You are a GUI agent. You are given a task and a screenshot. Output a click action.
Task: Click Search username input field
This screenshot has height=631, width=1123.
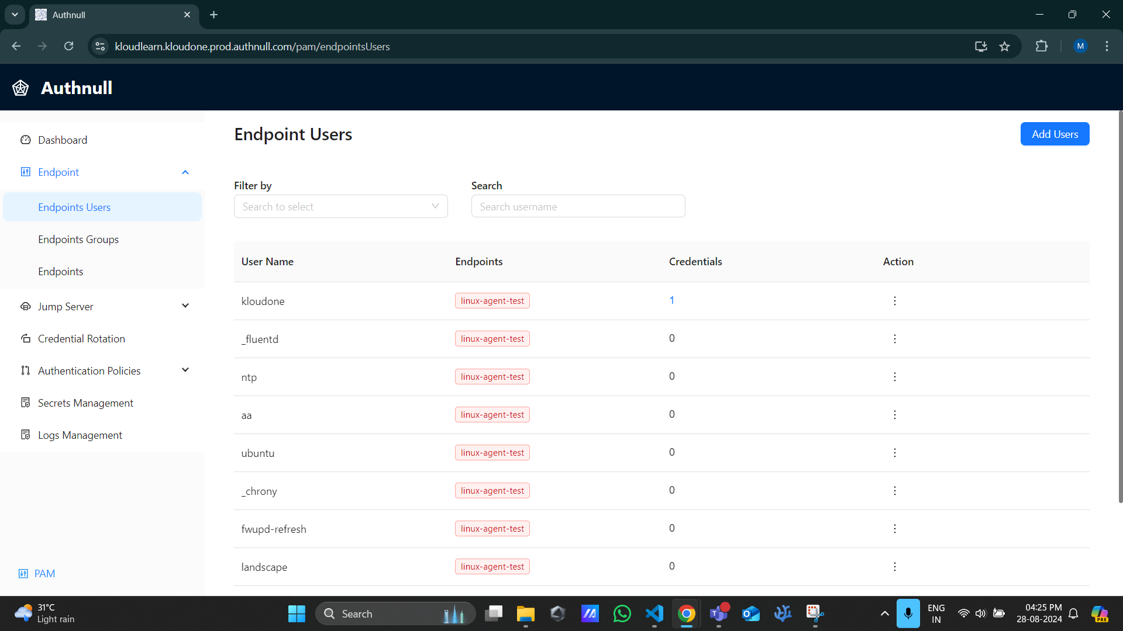click(578, 206)
